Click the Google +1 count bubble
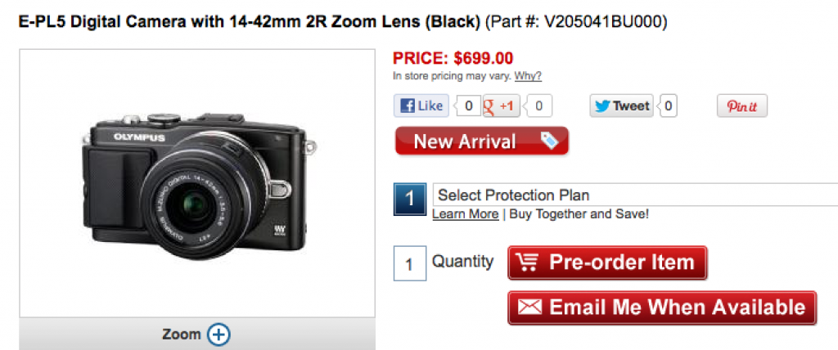Viewport: 838px width, 350px height. pyautogui.click(x=541, y=105)
